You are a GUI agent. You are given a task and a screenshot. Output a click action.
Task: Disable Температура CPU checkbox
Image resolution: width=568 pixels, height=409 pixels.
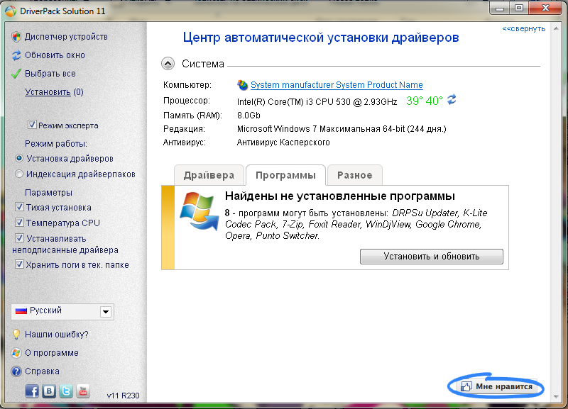20,223
